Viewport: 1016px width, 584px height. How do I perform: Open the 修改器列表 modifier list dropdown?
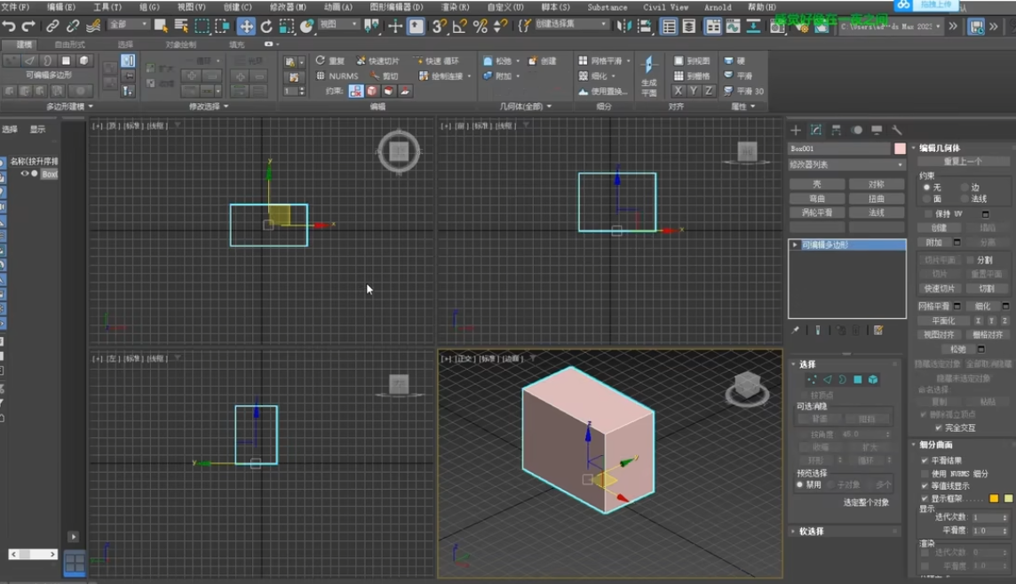pyautogui.click(x=846, y=164)
